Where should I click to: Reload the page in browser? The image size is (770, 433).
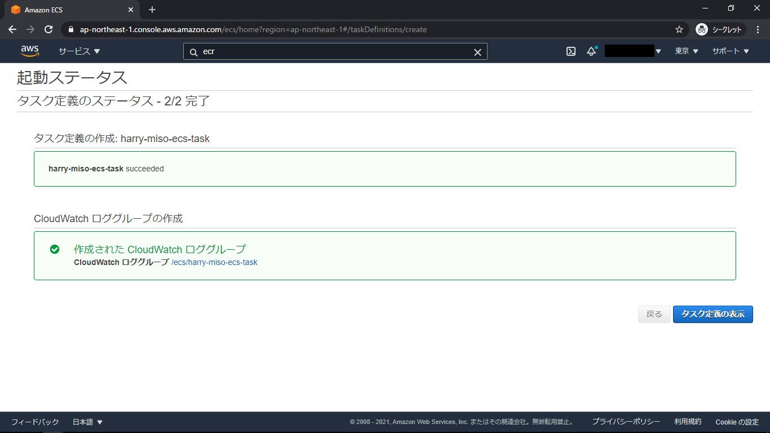[x=48, y=29]
